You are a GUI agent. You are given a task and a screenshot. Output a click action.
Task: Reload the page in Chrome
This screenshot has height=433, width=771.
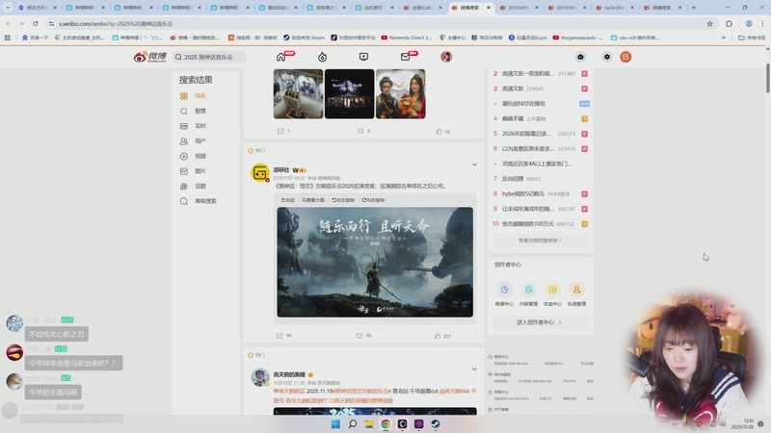pyautogui.click(x=36, y=23)
